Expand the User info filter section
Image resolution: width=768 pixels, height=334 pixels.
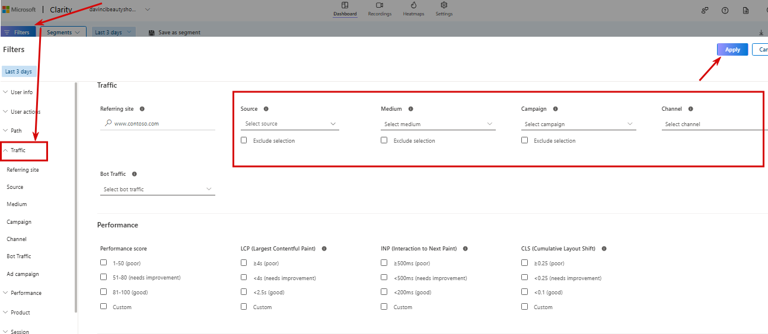pos(21,92)
